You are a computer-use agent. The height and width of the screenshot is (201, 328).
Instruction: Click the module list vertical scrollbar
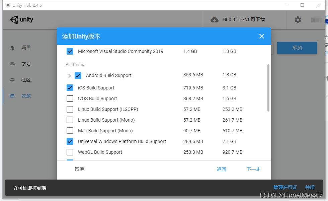pos(268,88)
